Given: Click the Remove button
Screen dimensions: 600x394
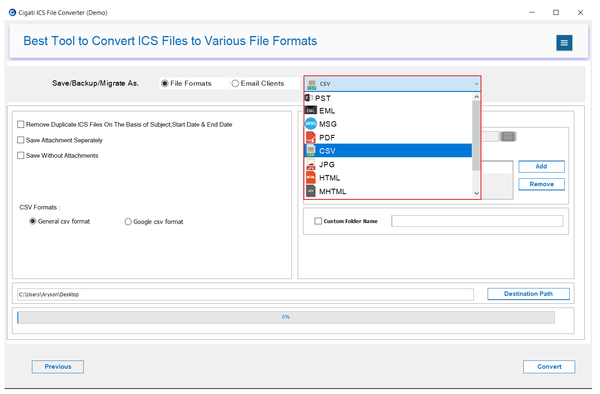Looking at the screenshot, I should (x=542, y=184).
